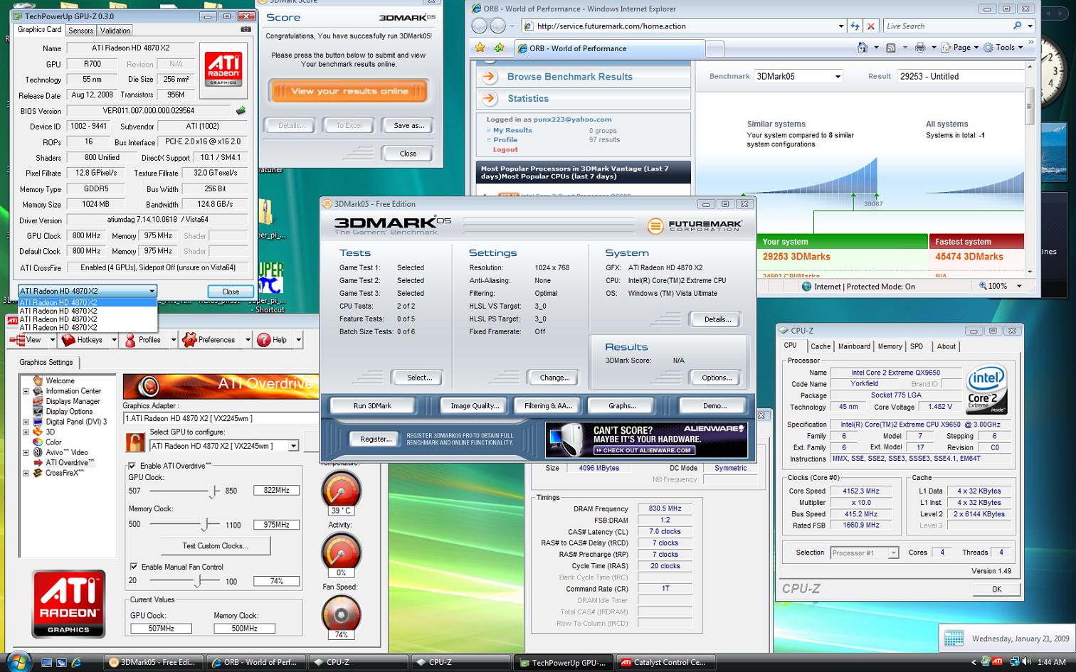Viewport: 1076px width, 672px height.
Task: Click Run 3DMark button
Action: tap(372, 406)
